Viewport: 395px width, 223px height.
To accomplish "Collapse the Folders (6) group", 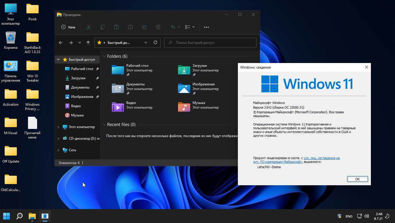I will tap(105, 56).
